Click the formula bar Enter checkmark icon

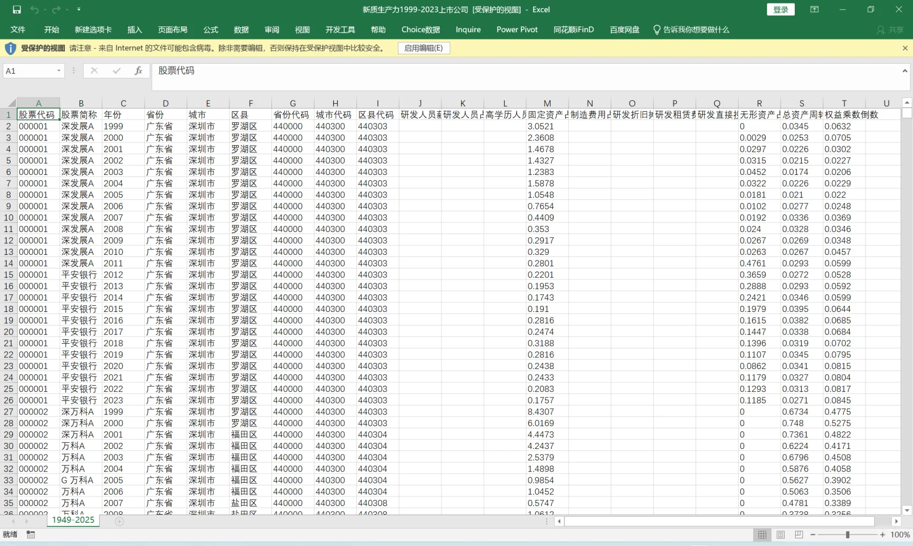coord(117,71)
